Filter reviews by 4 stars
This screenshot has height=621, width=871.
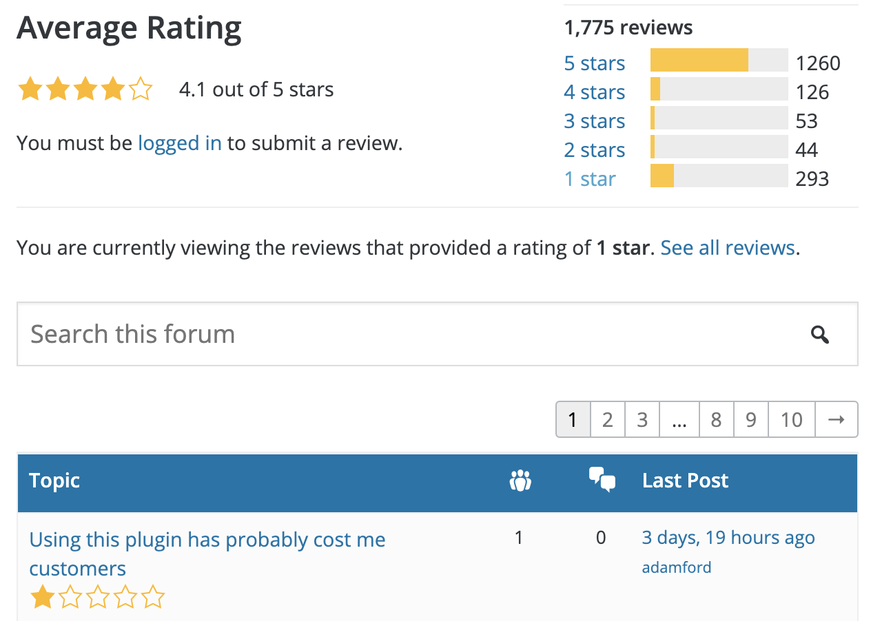[594, 92]
